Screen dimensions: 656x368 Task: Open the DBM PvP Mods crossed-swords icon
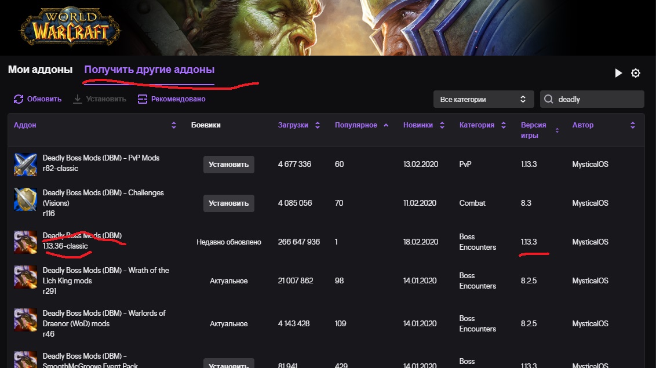(25, 165)
